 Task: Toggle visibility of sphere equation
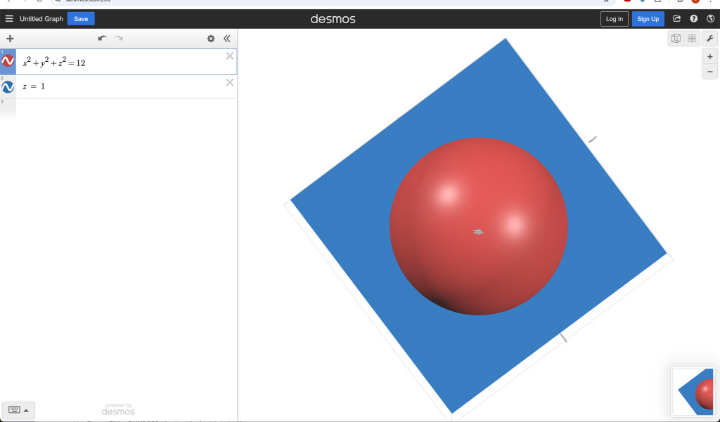click(8, 60)
